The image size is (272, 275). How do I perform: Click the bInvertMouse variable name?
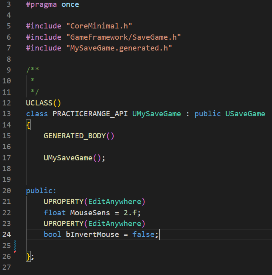click(x=92, y=235)
